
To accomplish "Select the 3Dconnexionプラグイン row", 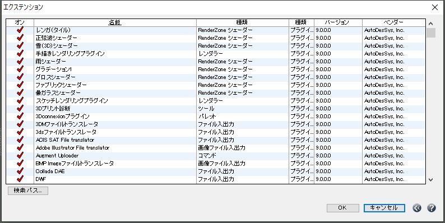I will coord(216,117).
